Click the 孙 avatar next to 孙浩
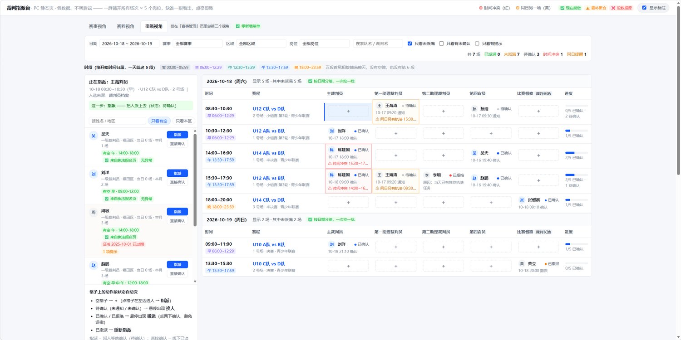The width and height of the screenshot is (681, 340). pyautogui.click(x=474, y=109)
